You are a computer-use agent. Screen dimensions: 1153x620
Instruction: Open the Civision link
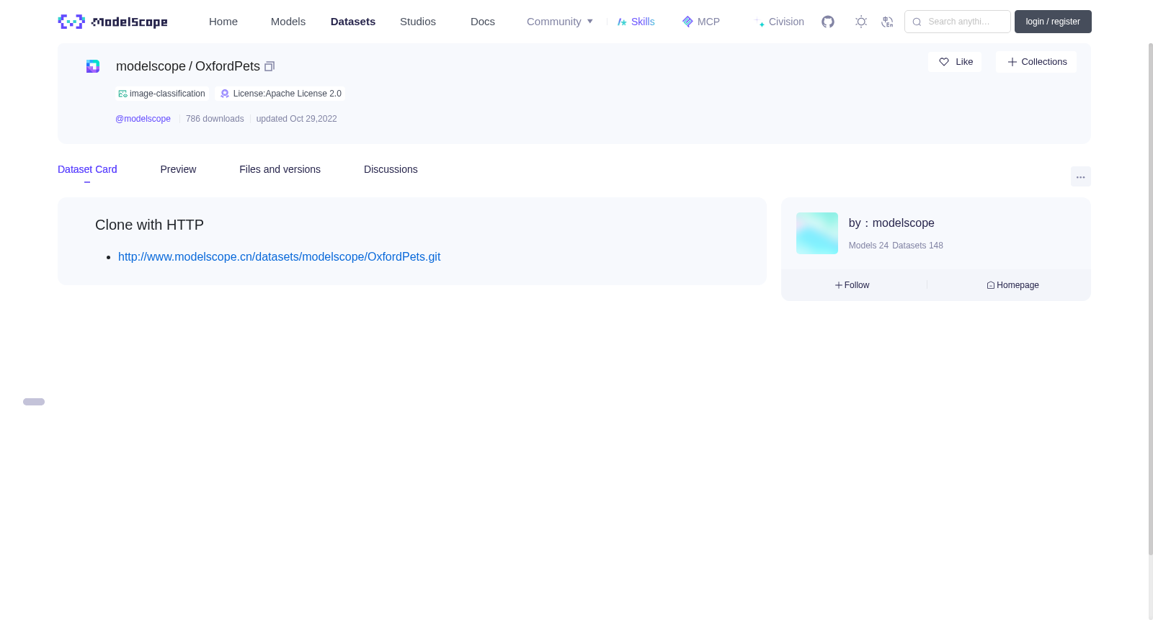pyautogui.click(x=780, y=22)
